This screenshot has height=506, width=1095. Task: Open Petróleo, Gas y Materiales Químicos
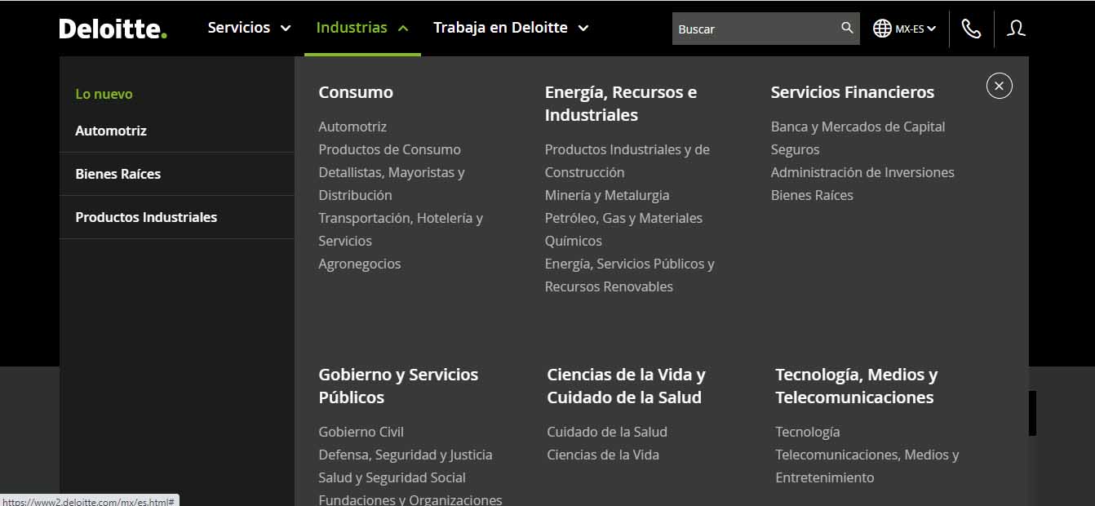point(623,229)
